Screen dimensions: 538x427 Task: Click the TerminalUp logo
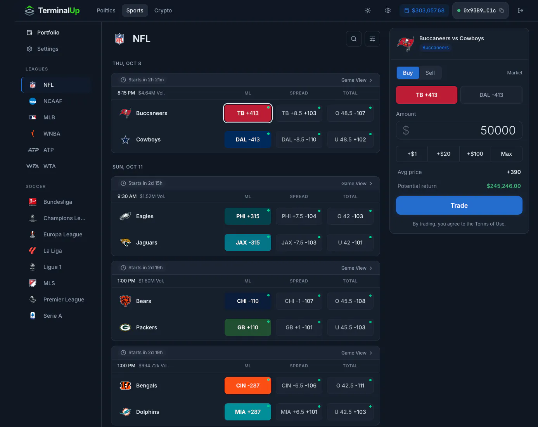(x=52, y=10)
